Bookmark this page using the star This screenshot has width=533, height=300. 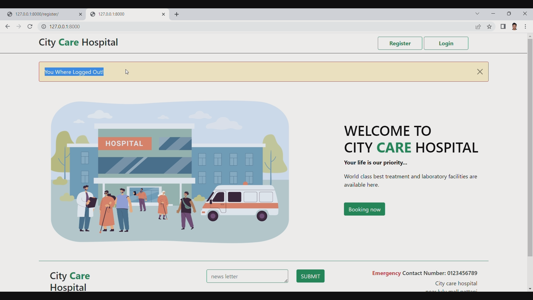[489, 26]
